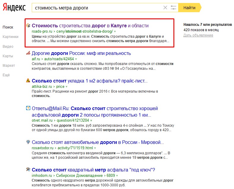
Task: Click the Ответы@Mail.Ru favicon
Action: (x=28, y=108)
